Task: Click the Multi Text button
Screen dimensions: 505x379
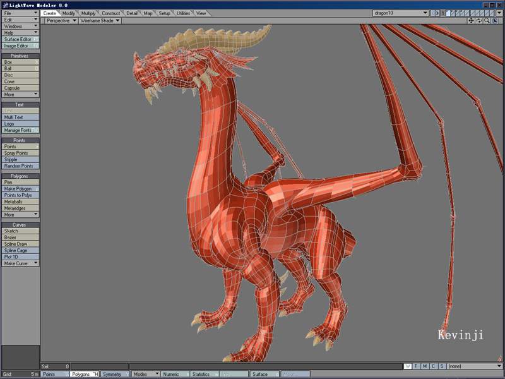Action: coord(21,117)
